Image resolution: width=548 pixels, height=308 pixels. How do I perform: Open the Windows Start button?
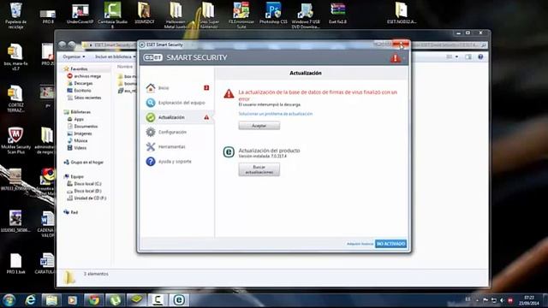pyautogui.click(x=9, y=300)
